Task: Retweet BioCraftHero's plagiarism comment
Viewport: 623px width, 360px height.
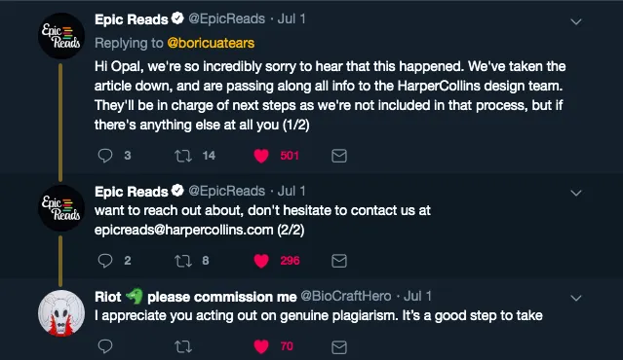Action: (x=183, y=346)
